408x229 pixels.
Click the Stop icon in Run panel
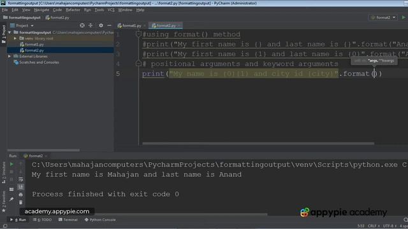(x=11, y=172)
